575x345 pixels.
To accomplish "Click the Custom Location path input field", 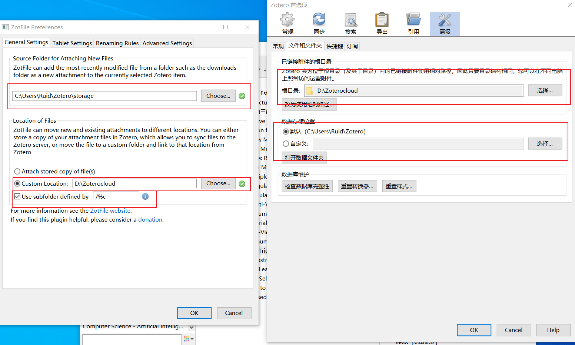I will click(x=134, y=183).
